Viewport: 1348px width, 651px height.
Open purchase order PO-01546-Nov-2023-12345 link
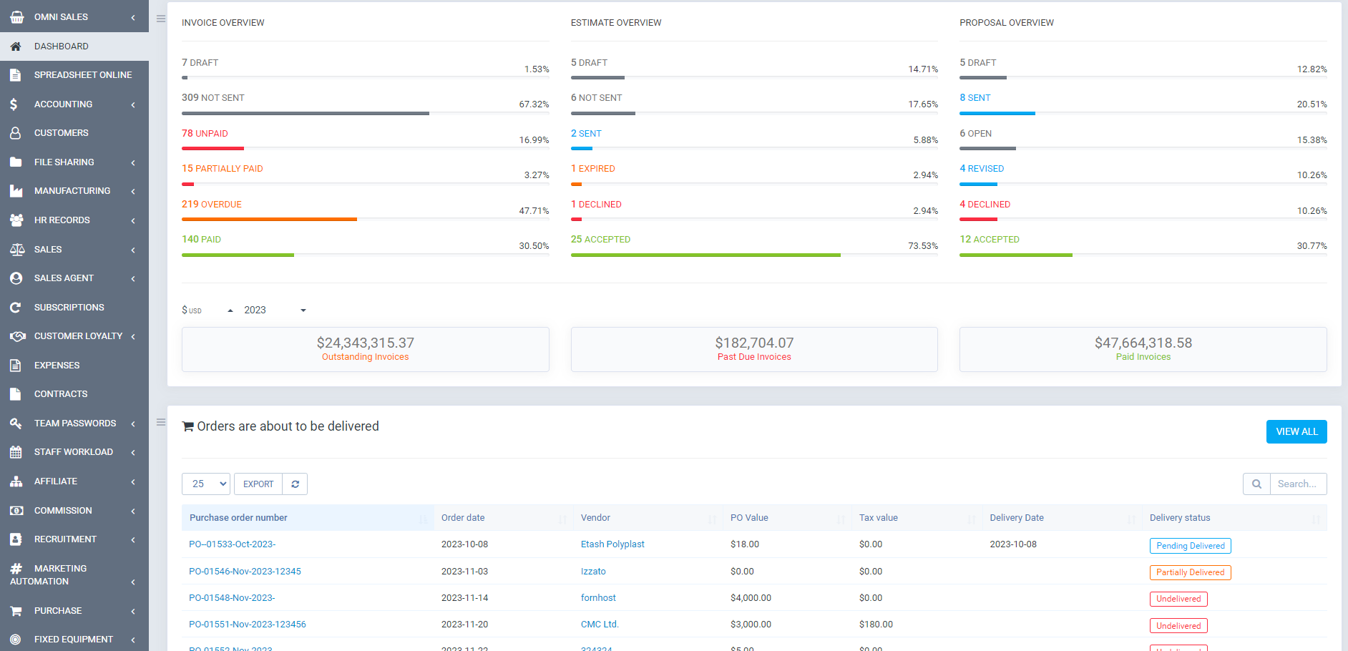245,572
